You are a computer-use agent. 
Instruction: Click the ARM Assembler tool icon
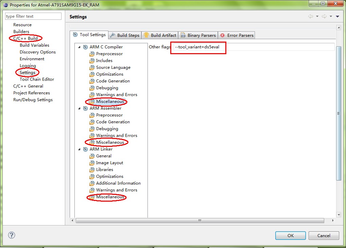(x=85, y=108)
